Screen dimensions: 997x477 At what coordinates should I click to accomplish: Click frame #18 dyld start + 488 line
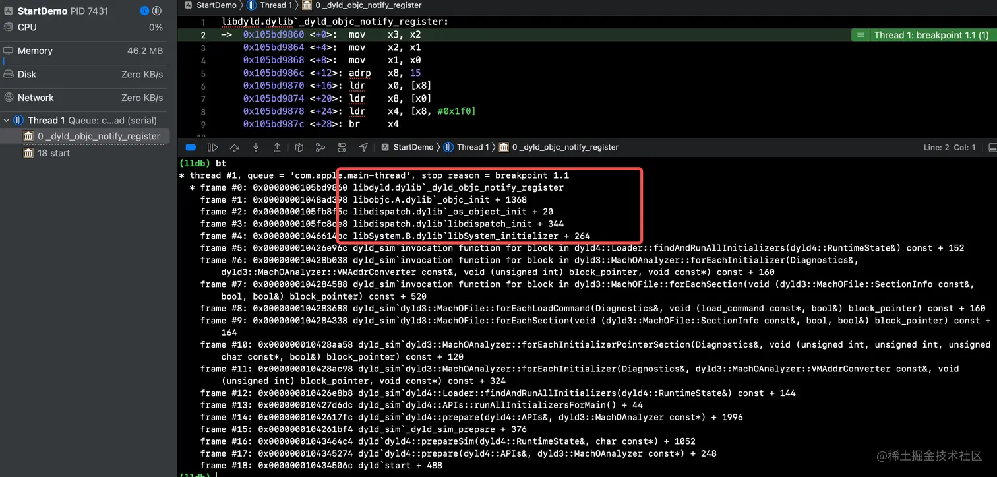point(321,466)
